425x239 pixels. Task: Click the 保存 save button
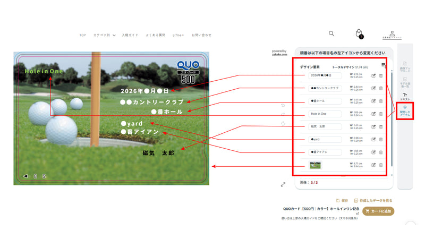tap(342, 201)
